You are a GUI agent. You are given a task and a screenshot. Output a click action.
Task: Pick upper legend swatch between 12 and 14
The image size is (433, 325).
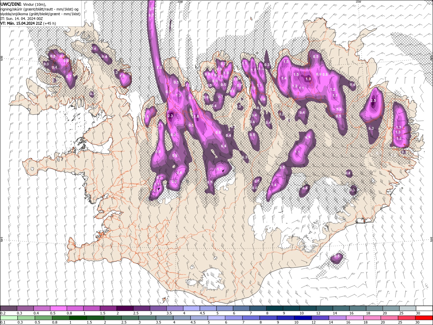click(x=325, y=308)
